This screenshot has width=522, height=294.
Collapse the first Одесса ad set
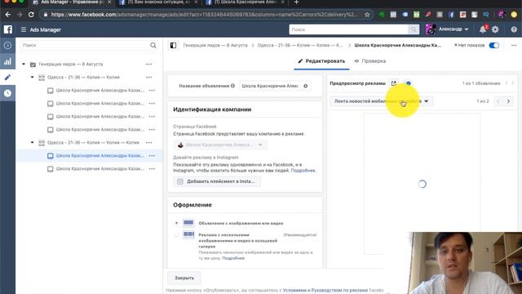[33, 78]
